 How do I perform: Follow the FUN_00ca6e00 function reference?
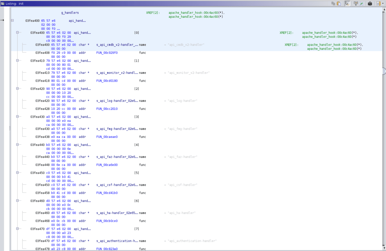tap(107, 165)
